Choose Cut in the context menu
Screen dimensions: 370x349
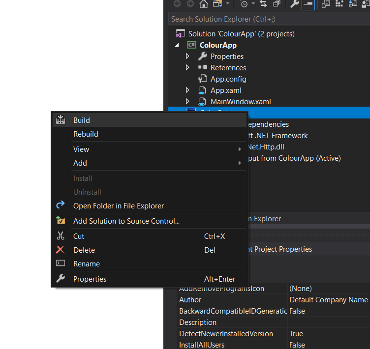tap(150, 236)
